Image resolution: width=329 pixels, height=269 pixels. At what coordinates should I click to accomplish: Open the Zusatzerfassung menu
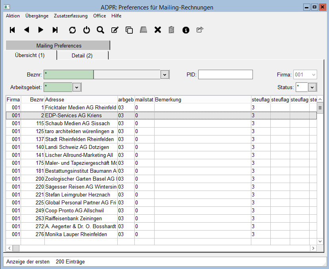coord(71,16)
